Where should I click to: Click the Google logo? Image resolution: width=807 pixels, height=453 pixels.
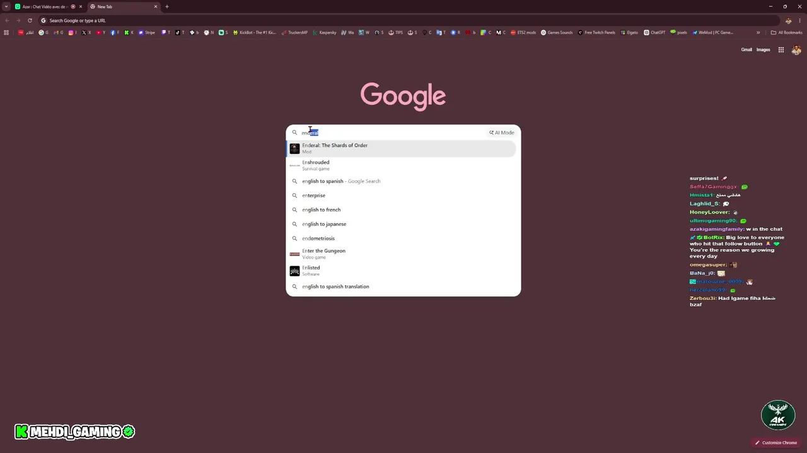(403, 96)
